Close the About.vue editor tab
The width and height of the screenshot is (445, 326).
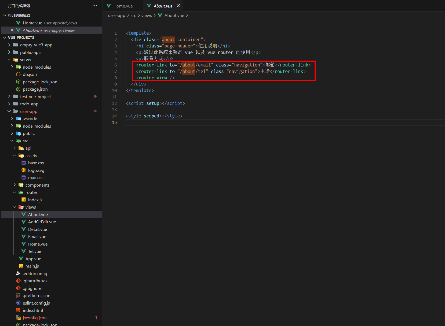(x=178, y=6)
